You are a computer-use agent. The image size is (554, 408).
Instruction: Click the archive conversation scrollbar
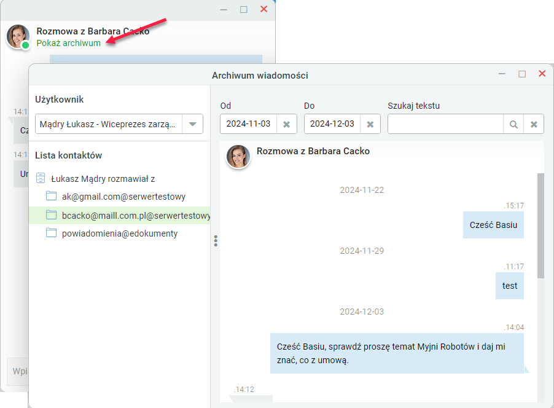point(540,226)
